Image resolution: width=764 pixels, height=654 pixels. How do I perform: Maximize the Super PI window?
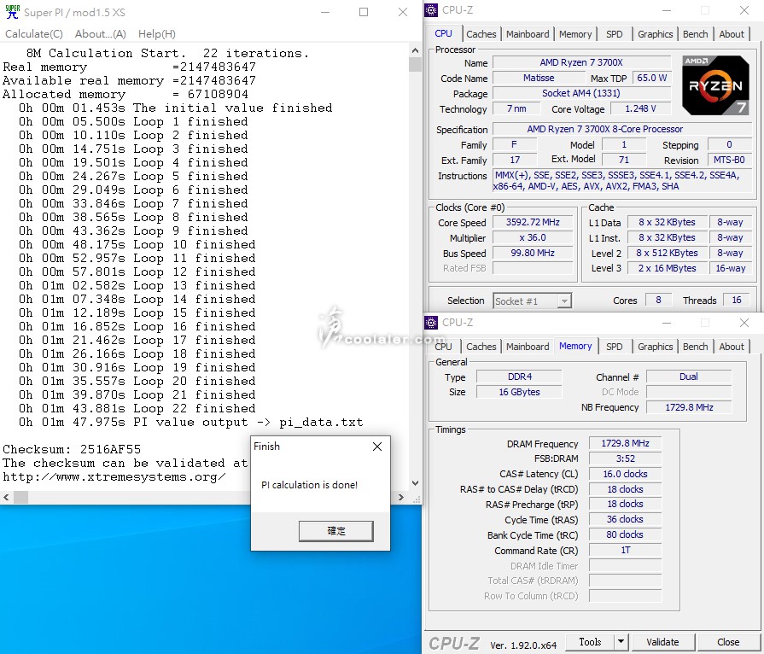pos(364,12)
